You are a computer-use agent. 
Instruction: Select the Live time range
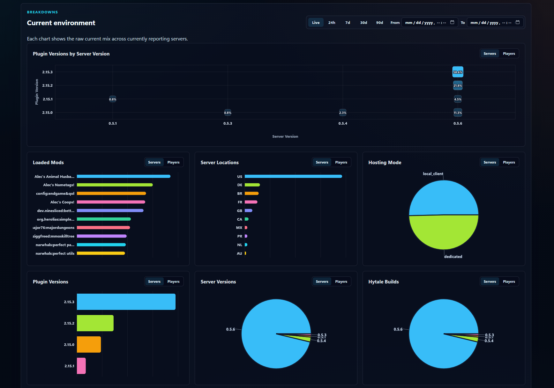pyautogui.click(x=316, y=23)
